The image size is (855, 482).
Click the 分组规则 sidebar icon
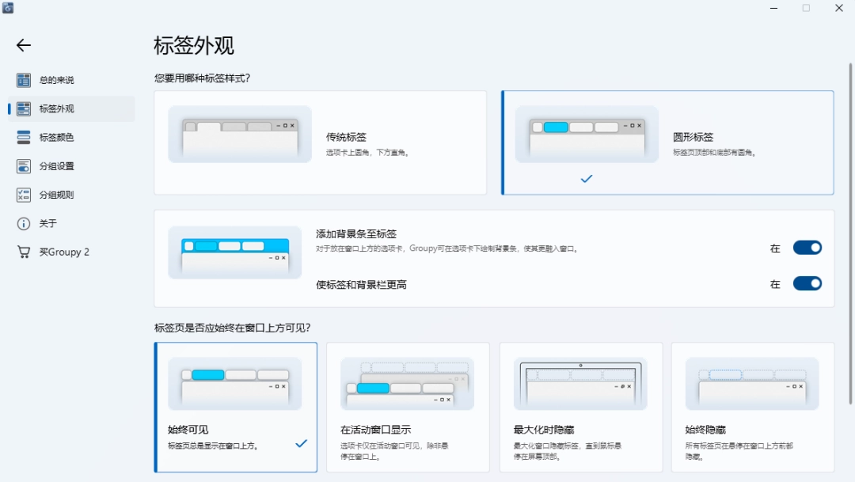pyautogui.click(x=24, y=195)
